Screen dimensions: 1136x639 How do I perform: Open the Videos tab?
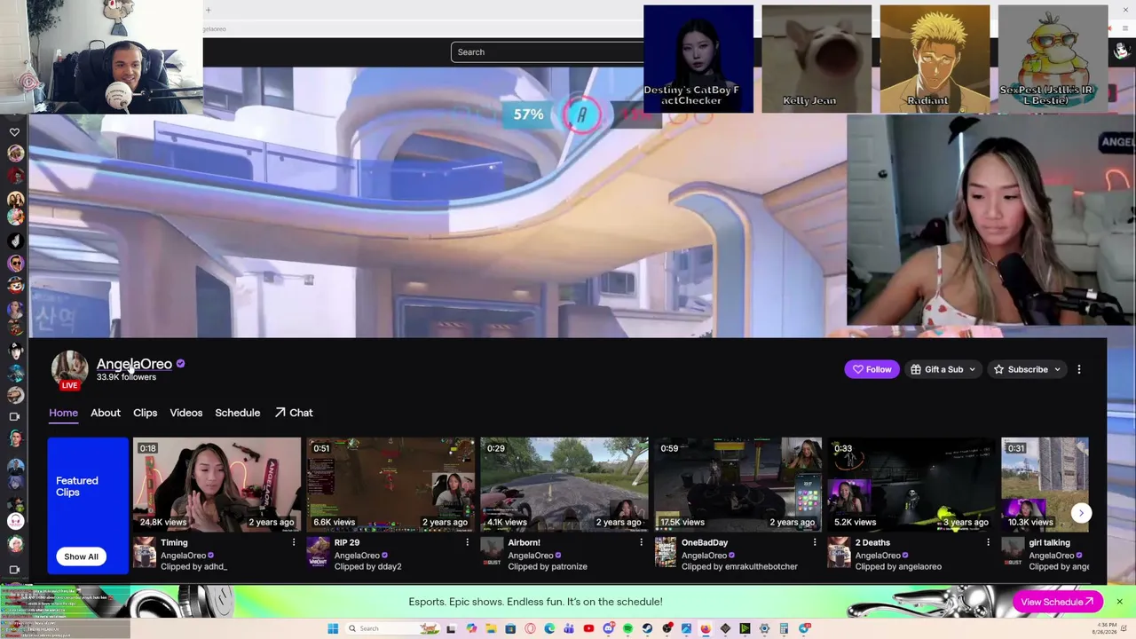pos(186,413)
